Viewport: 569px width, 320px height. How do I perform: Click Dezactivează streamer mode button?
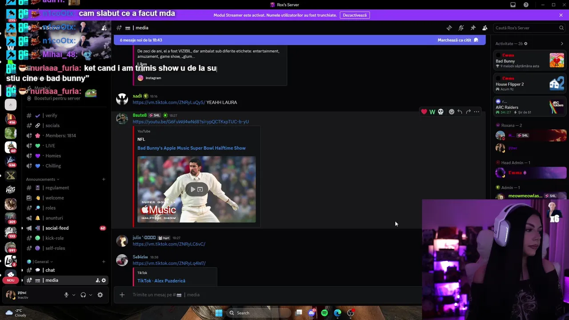pyautogui.click(x=355, y=15)
